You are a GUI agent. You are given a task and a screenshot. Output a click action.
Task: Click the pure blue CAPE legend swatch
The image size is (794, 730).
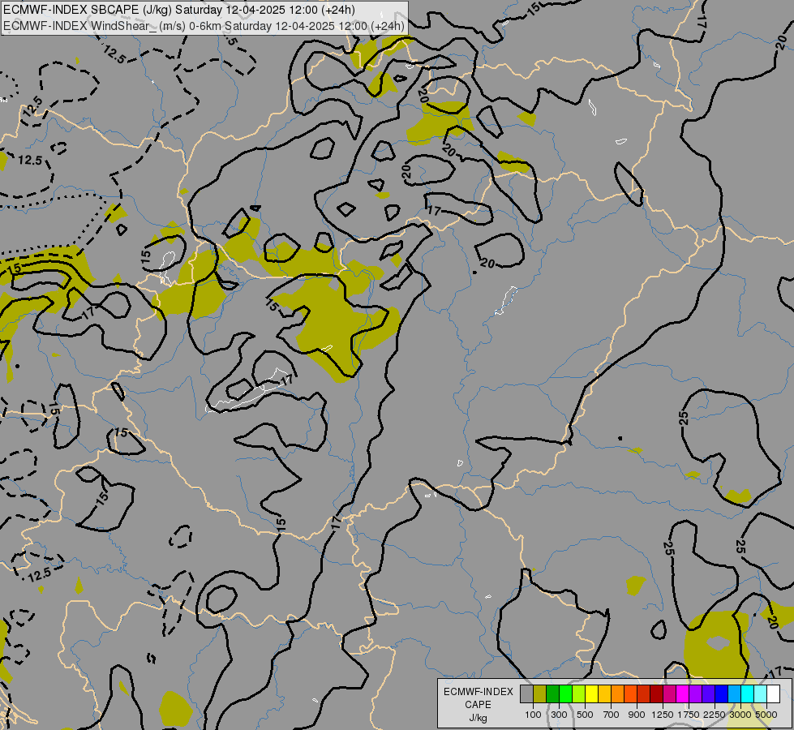click(x=722, y=693)
